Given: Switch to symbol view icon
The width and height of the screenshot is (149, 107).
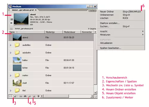Looking at the screenshot, I should point(15,96).
